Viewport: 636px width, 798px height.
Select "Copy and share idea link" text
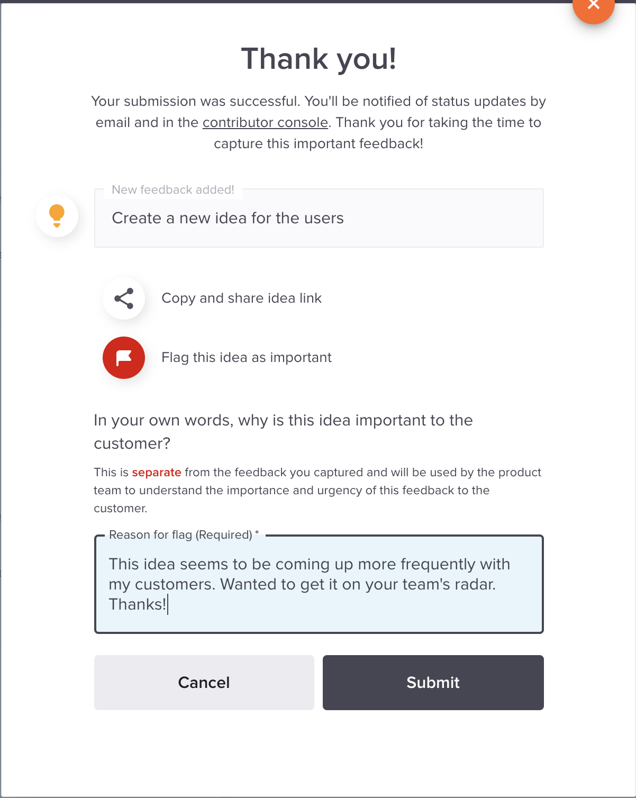(x=241, y=298)
